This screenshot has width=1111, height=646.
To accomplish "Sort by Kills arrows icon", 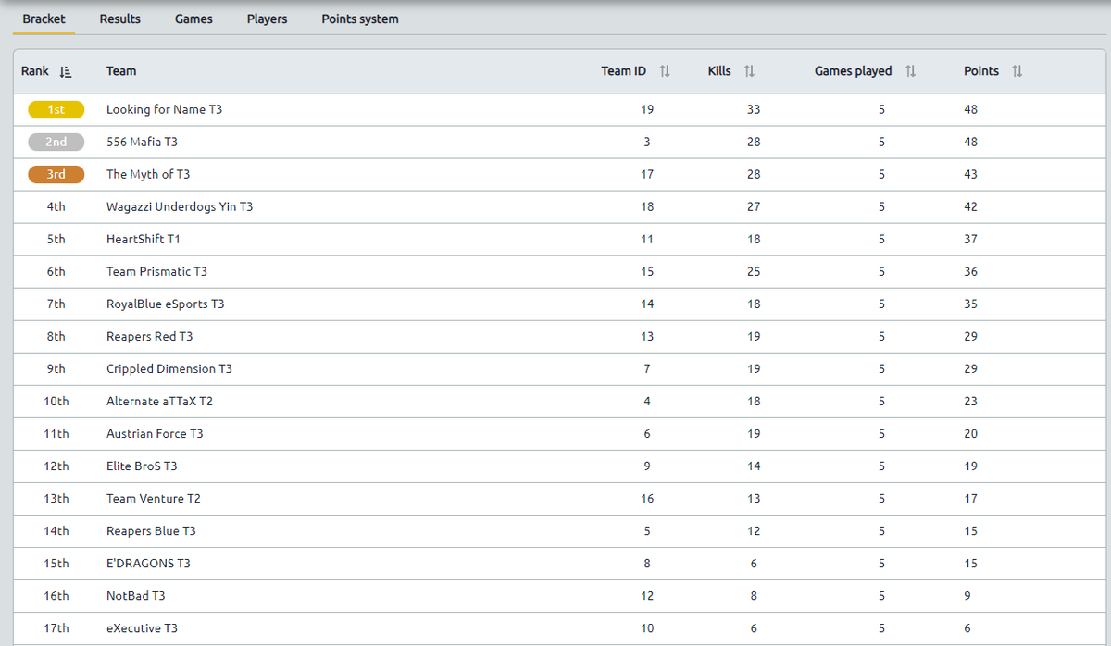I will (750, 71).
